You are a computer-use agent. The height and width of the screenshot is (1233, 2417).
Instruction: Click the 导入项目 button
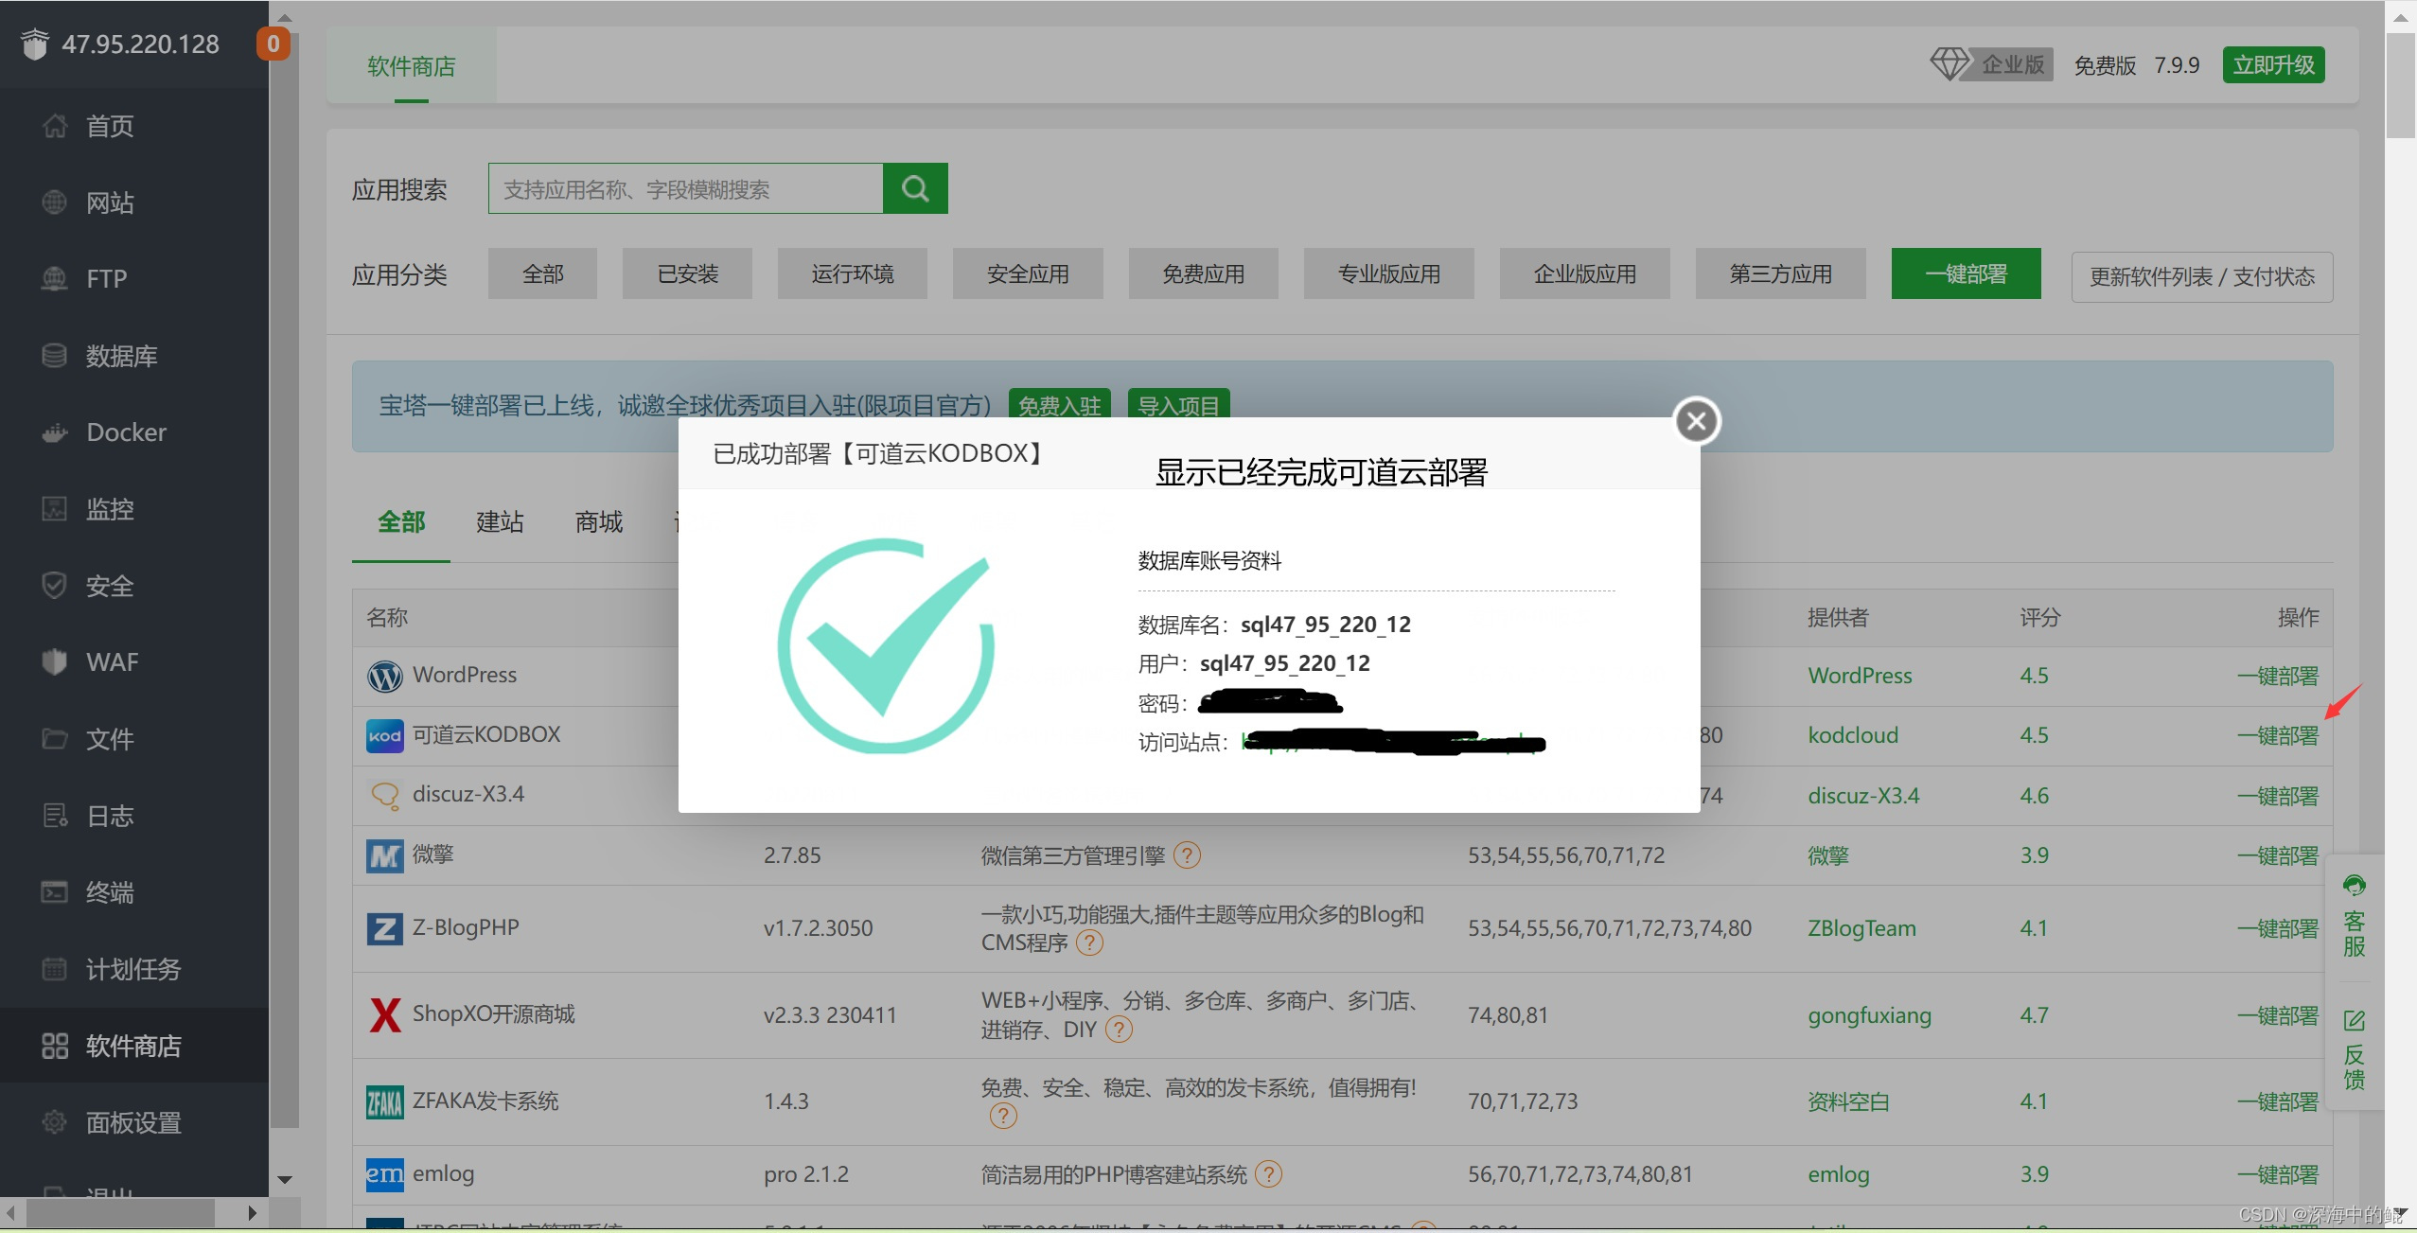click(1178, 405)
